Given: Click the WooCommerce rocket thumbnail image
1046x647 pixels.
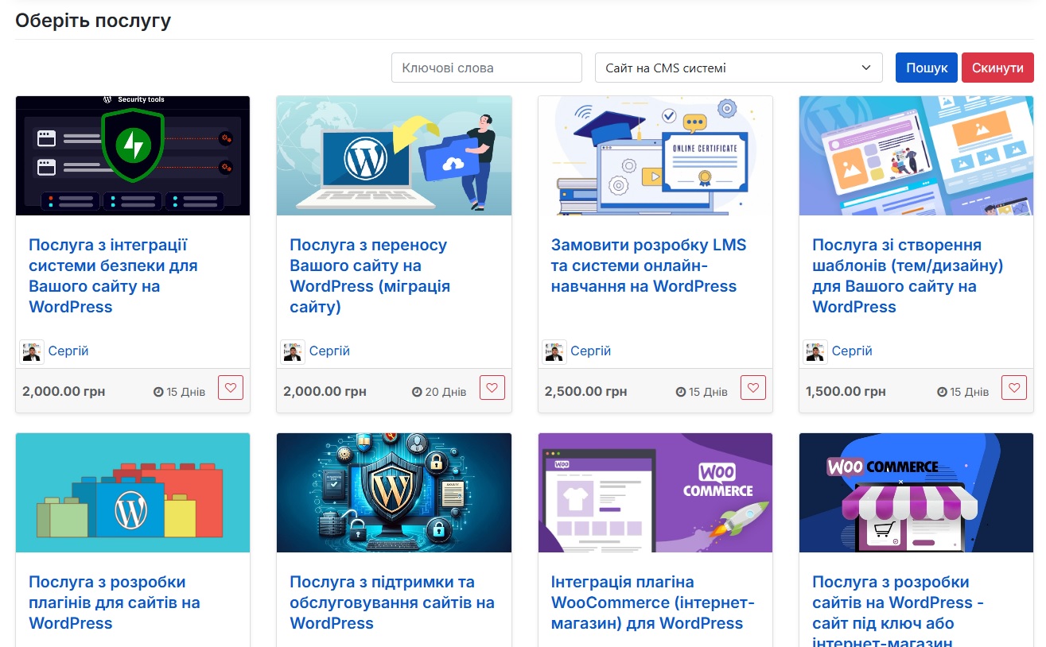Looking at the screenshot, I should pyautogui.click(x=655, y=492).
